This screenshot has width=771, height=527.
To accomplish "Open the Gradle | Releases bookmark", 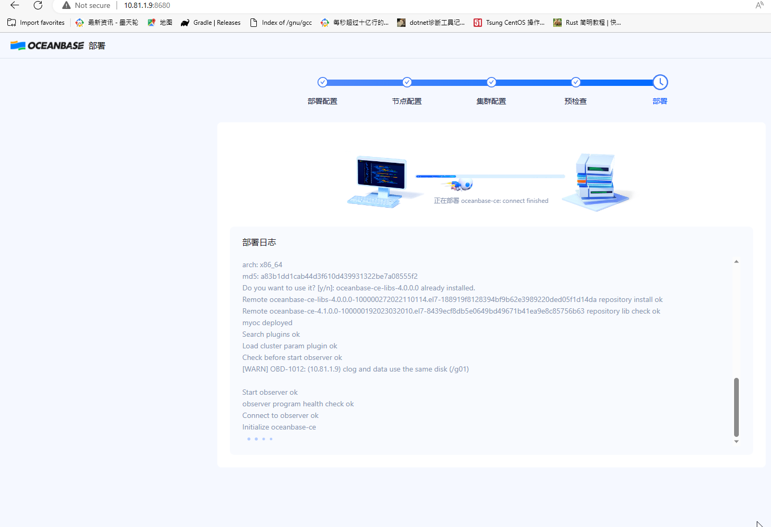I will (x=210, y=23).
